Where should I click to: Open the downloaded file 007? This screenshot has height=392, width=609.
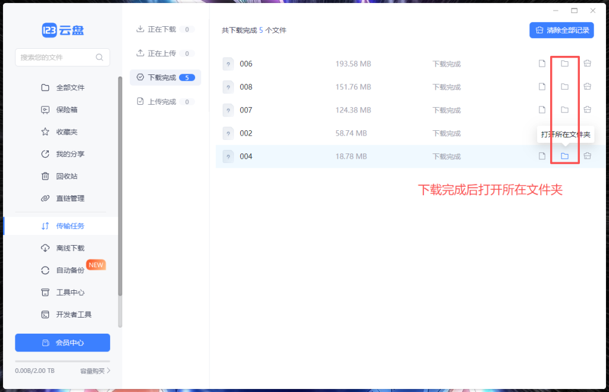pyautogui.click(x=542, y=110)
